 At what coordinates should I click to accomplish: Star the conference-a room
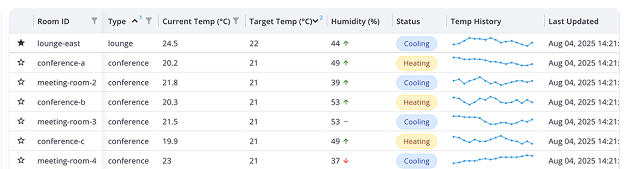[x=21, y=63]
